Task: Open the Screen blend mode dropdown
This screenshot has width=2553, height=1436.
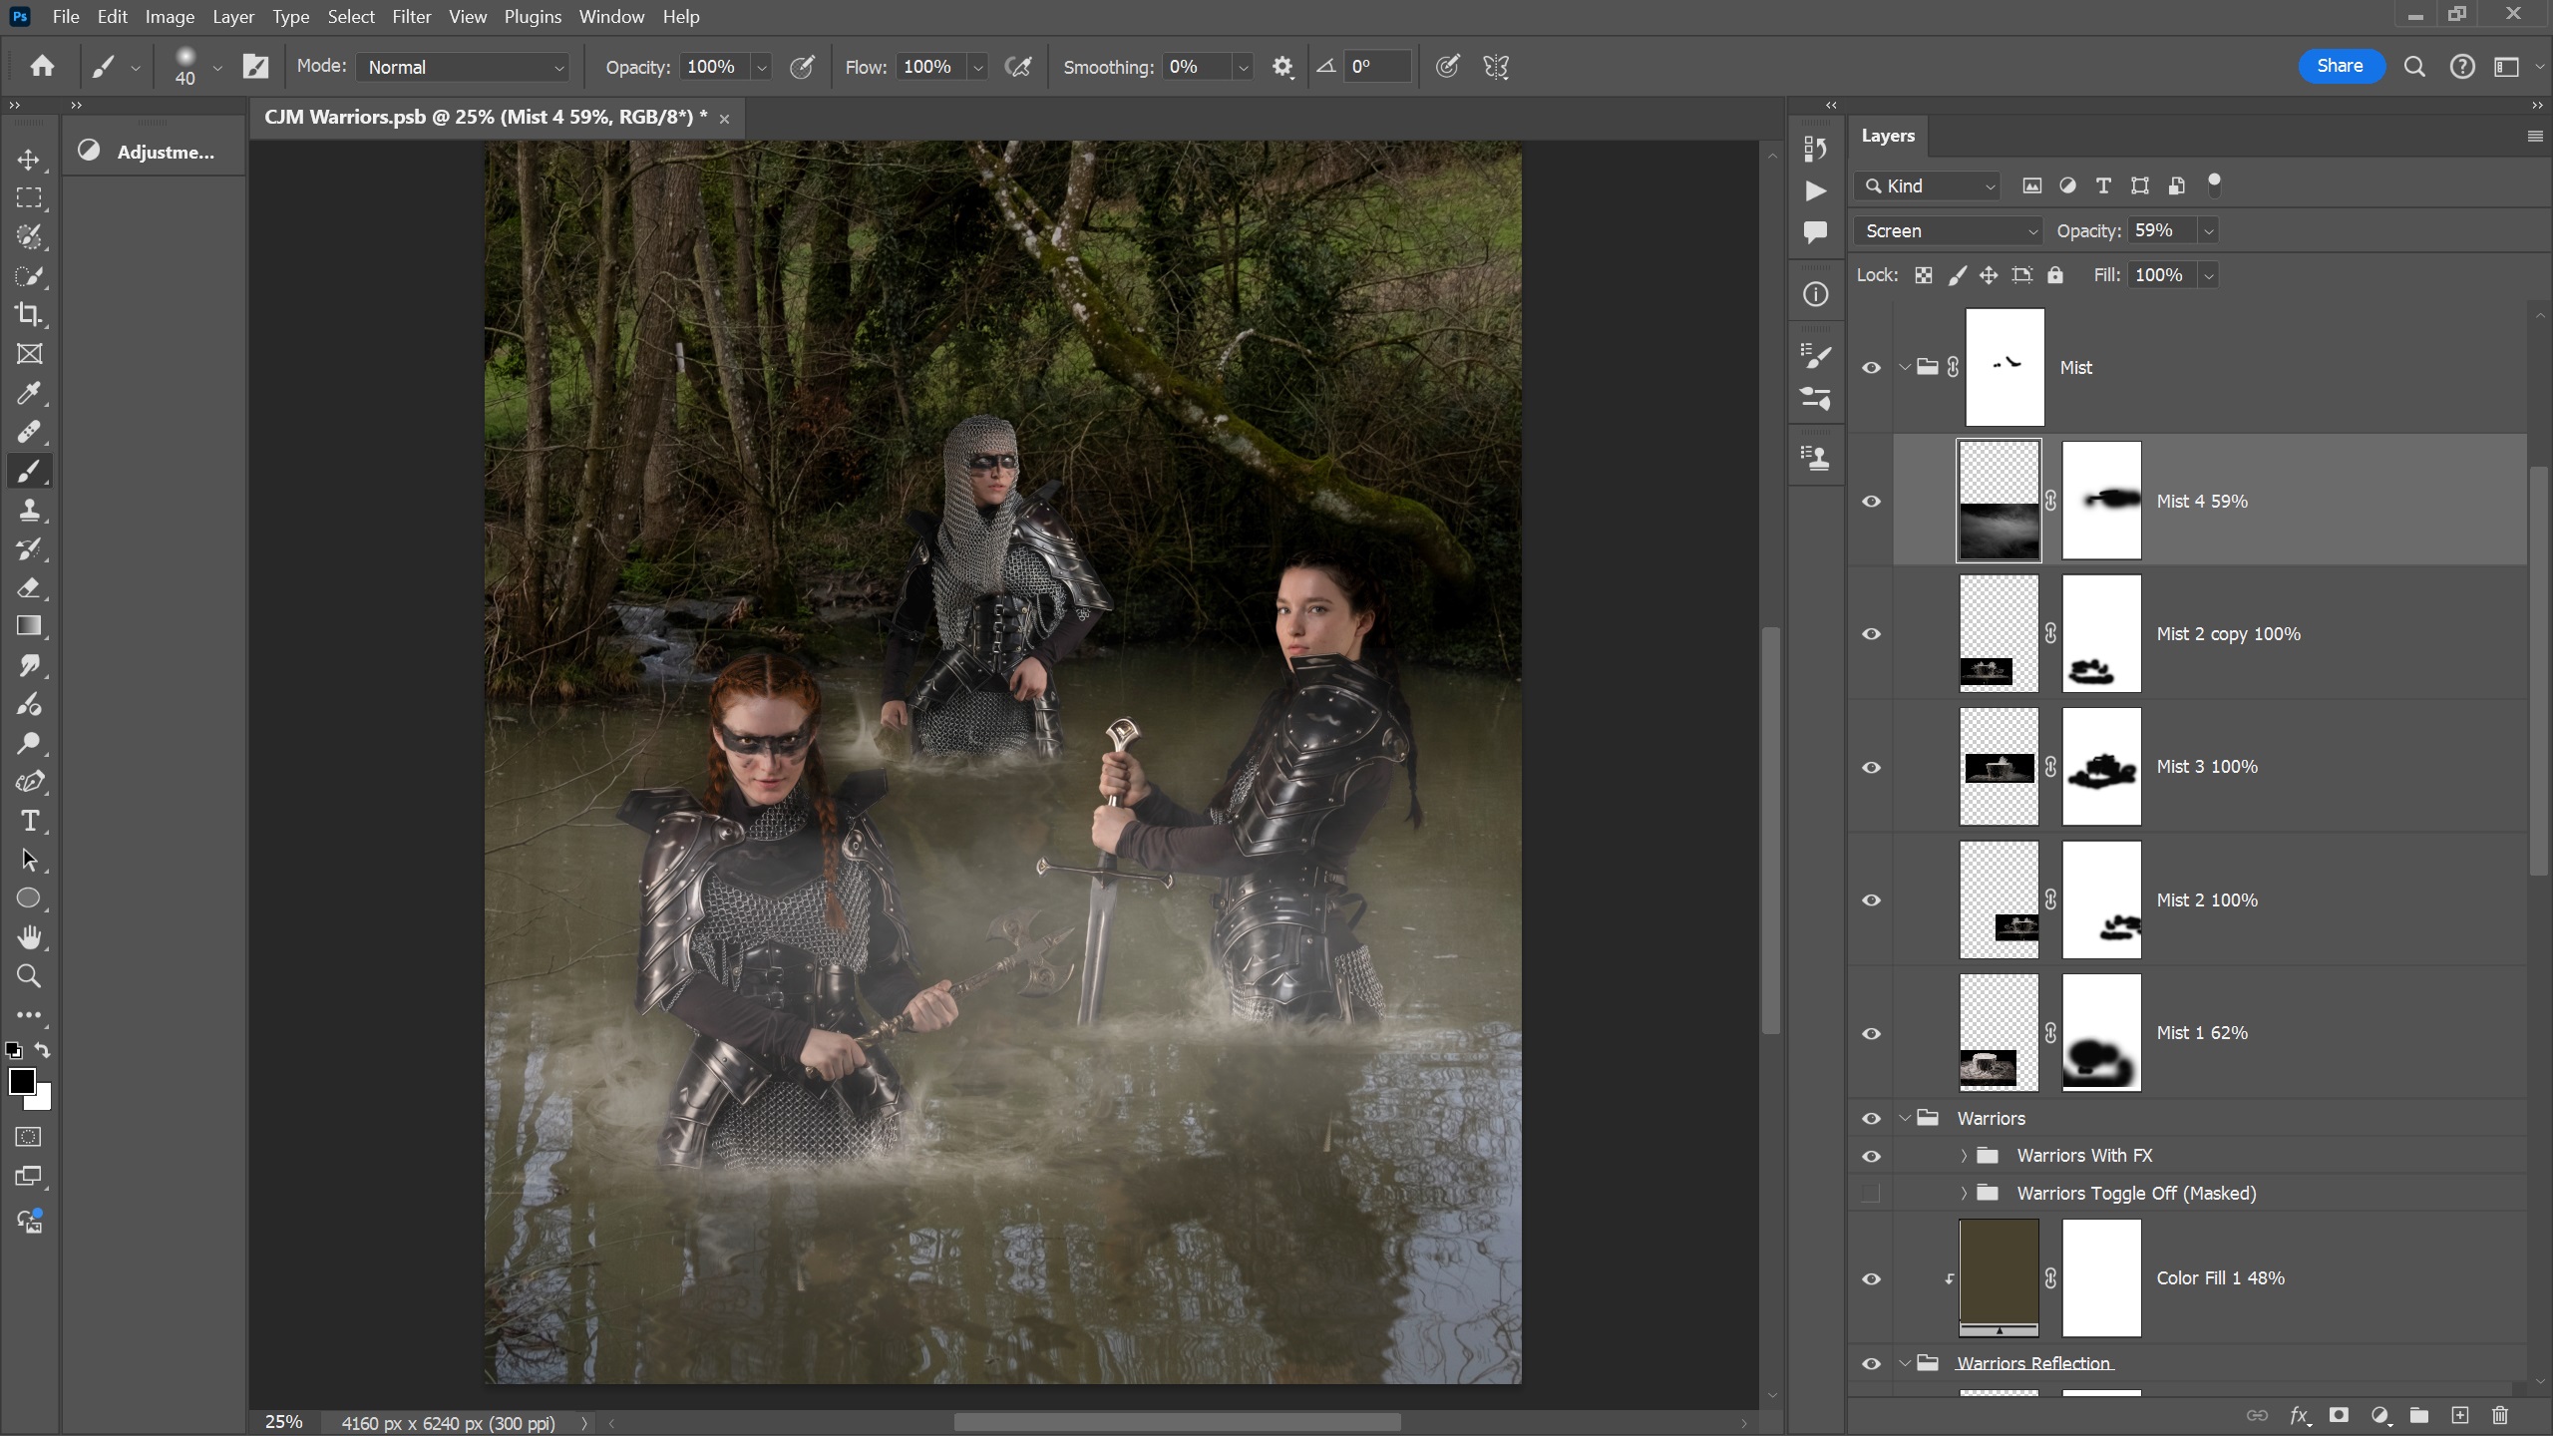Action: pyautogui.click(x=1950, y=231)
